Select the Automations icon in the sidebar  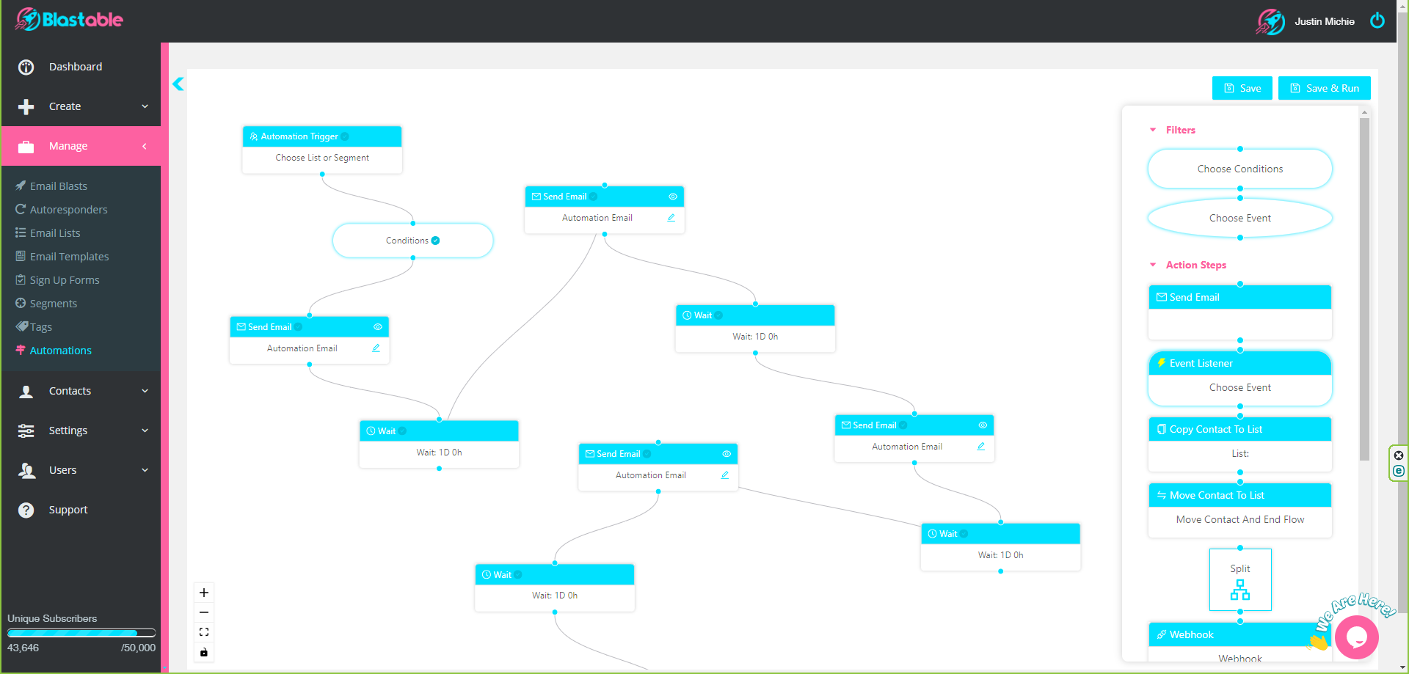pyautogui.click(x=21, y=351)
